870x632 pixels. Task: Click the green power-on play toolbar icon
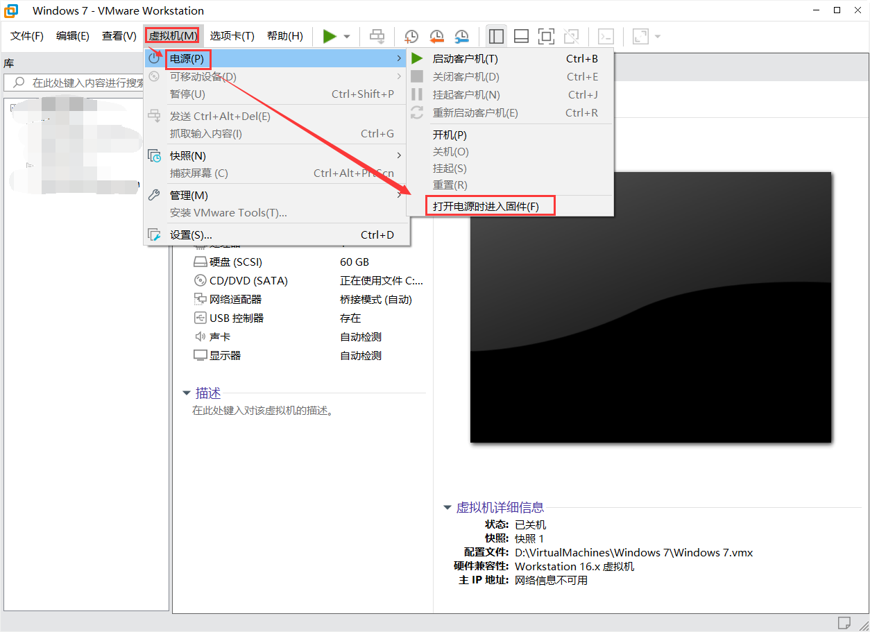[330, 36]
